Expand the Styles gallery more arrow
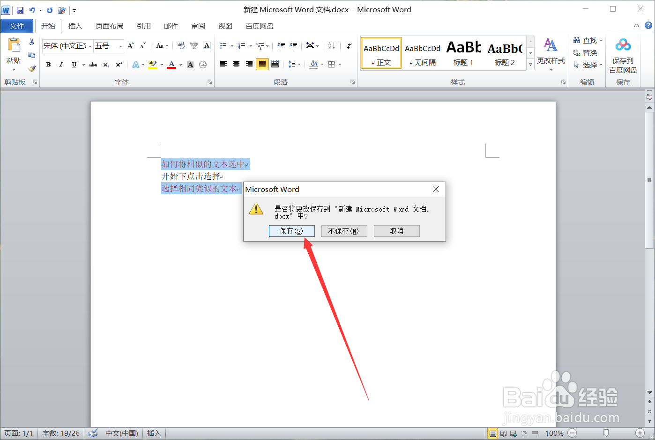 530,65
